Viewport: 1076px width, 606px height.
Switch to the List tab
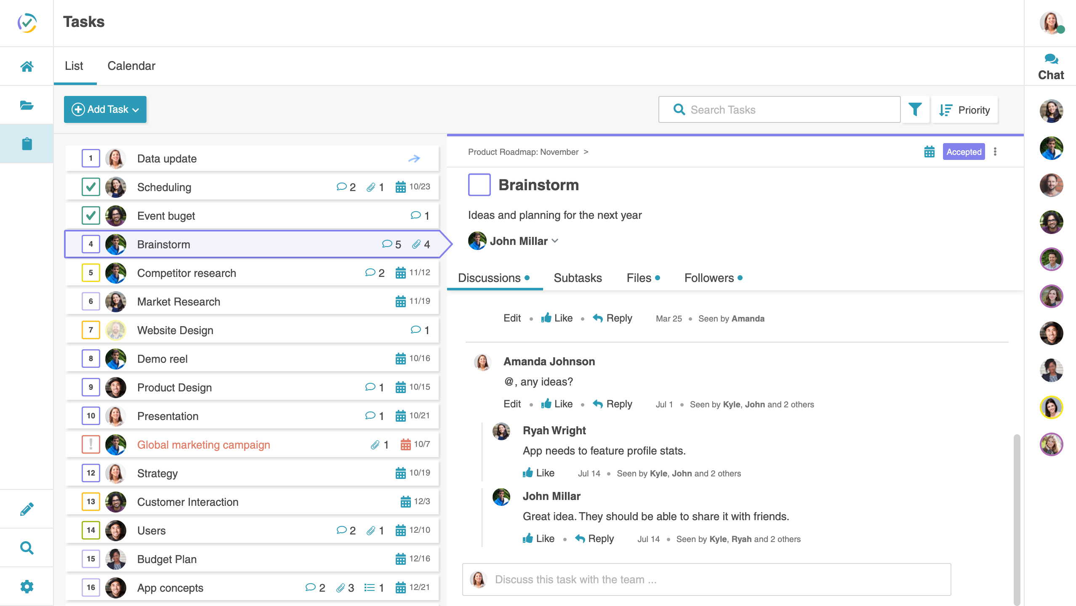[74, 66]
